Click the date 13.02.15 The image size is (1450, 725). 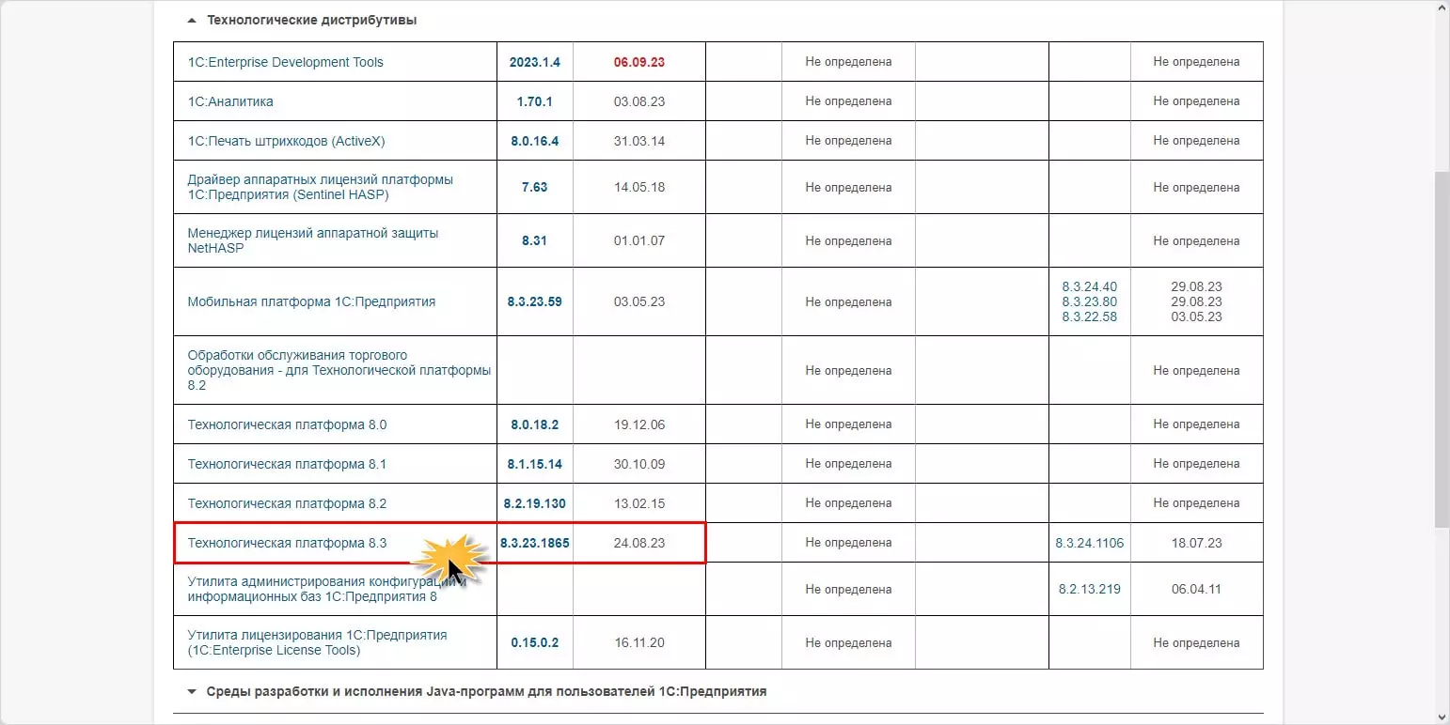point(639,503)
